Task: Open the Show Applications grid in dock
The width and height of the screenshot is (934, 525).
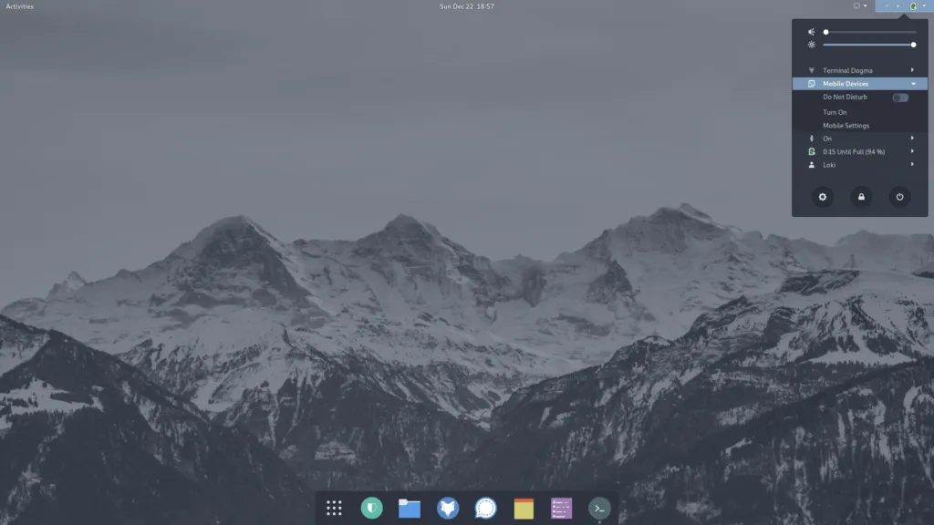Action: pos(334,508)
